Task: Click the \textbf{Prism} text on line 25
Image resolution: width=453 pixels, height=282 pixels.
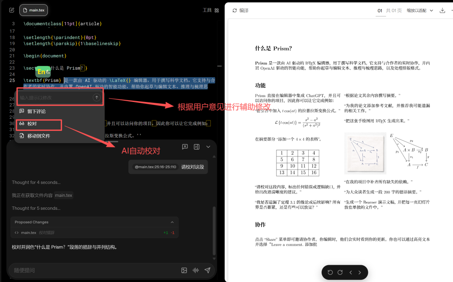Action: [42, 80]
